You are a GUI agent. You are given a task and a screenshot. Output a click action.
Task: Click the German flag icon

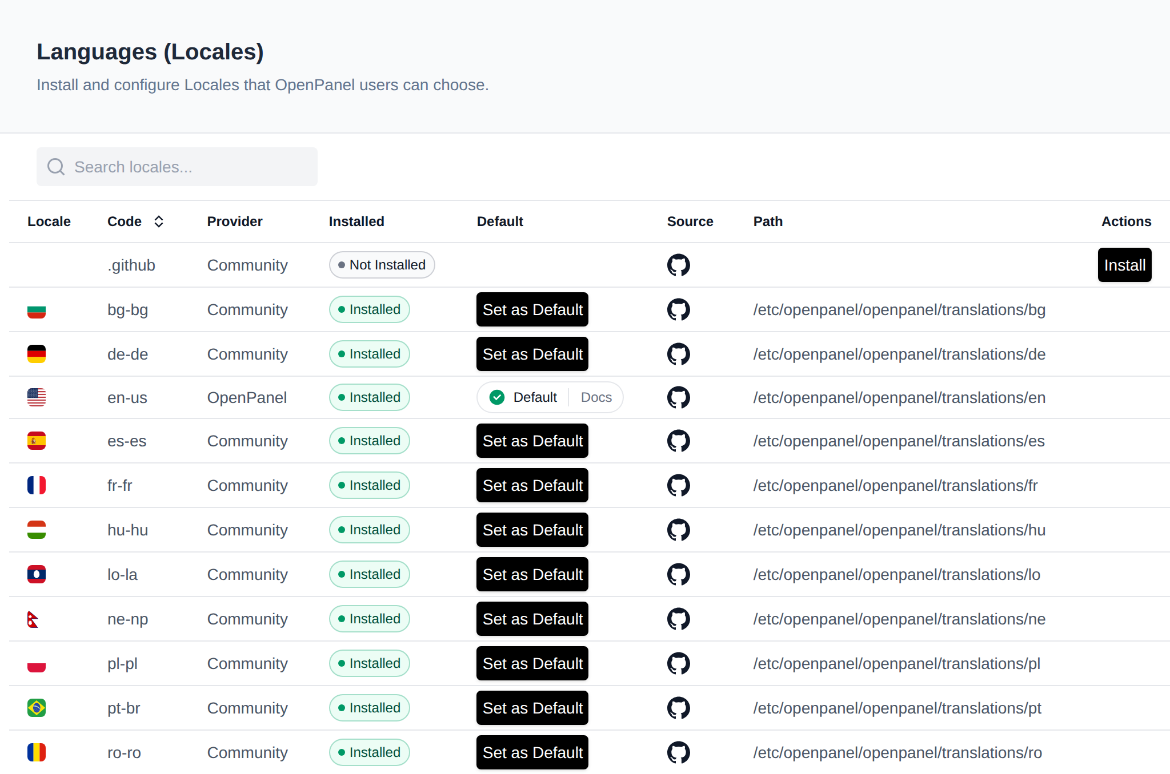point(37,354)
